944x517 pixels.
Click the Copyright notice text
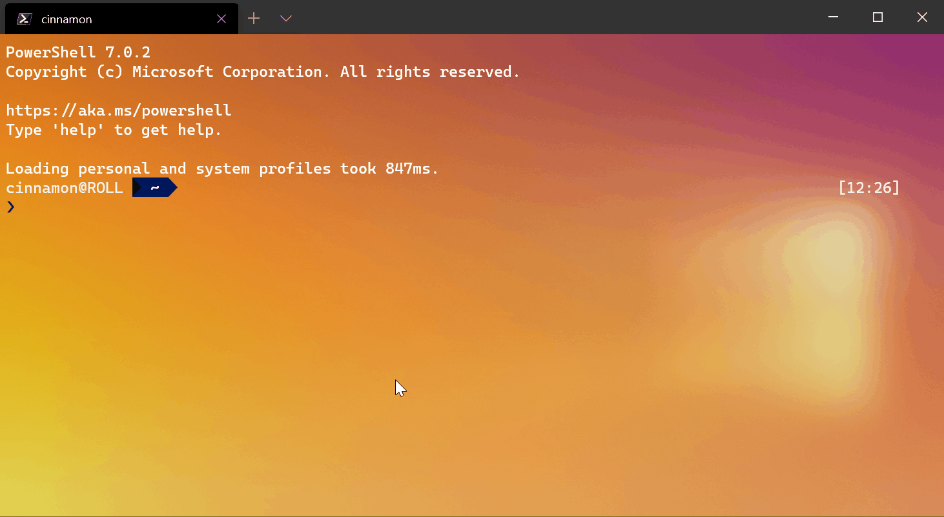pyautogui.click(x=262, y=72)
